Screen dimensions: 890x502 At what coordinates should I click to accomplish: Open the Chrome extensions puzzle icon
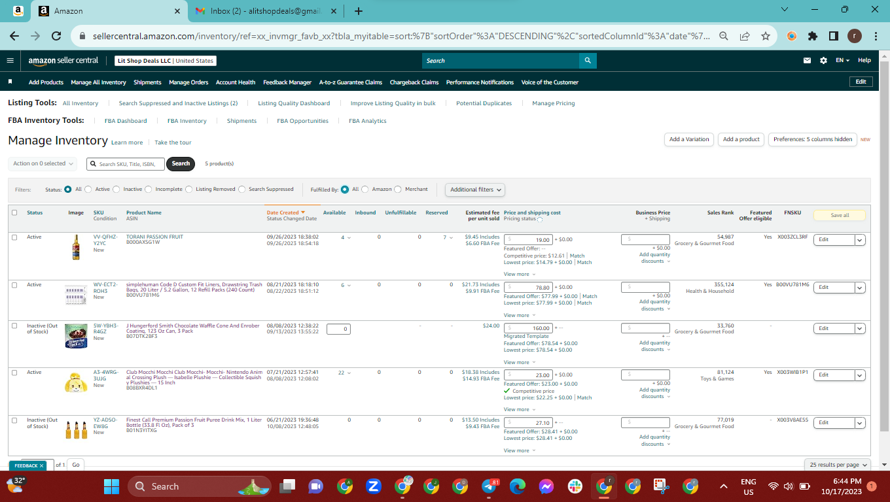tap(813, 37)
